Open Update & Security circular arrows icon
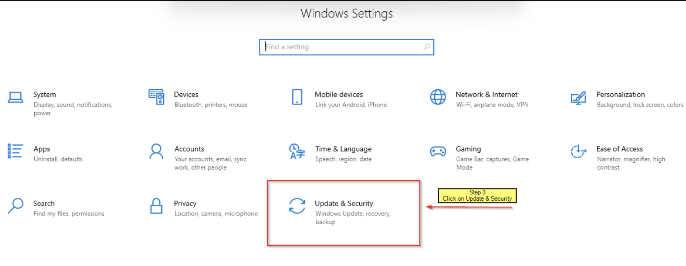The height and width of the screenshot is (266, 686). (297, 206)
